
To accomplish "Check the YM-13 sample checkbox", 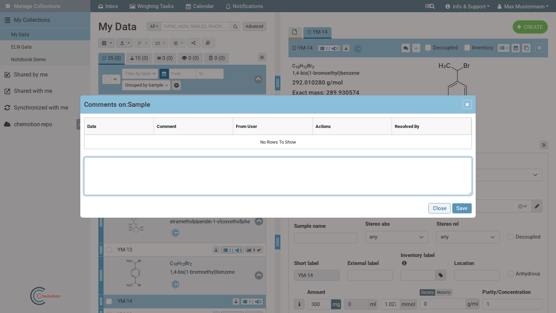I will [x=109, y=250].
